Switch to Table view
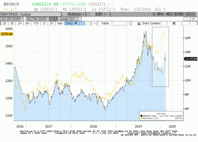198x142 pixels. click(105, 23)
